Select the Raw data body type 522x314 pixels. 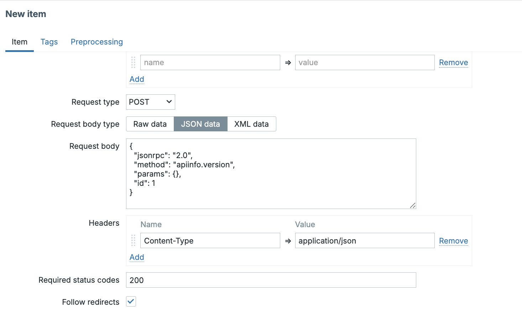150,124
